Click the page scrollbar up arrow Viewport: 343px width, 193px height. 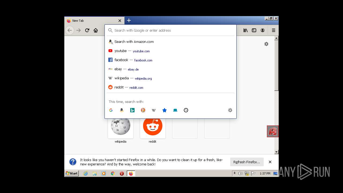277,38
